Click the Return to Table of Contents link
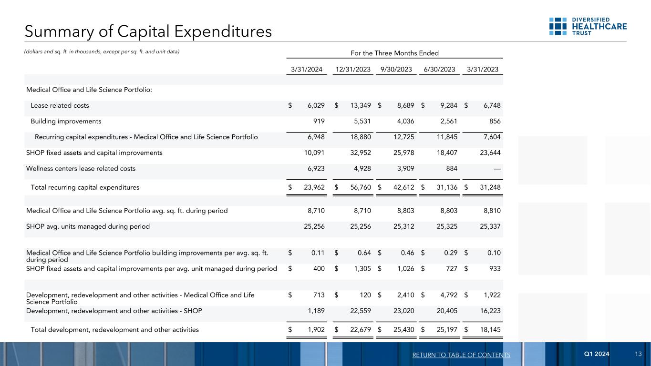Image resolution: width=651 pixels, height=366 pixels. tap(462, 355)
